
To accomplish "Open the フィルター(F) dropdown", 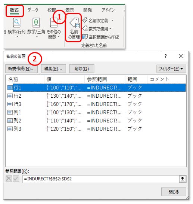I will tap(171, 69).
